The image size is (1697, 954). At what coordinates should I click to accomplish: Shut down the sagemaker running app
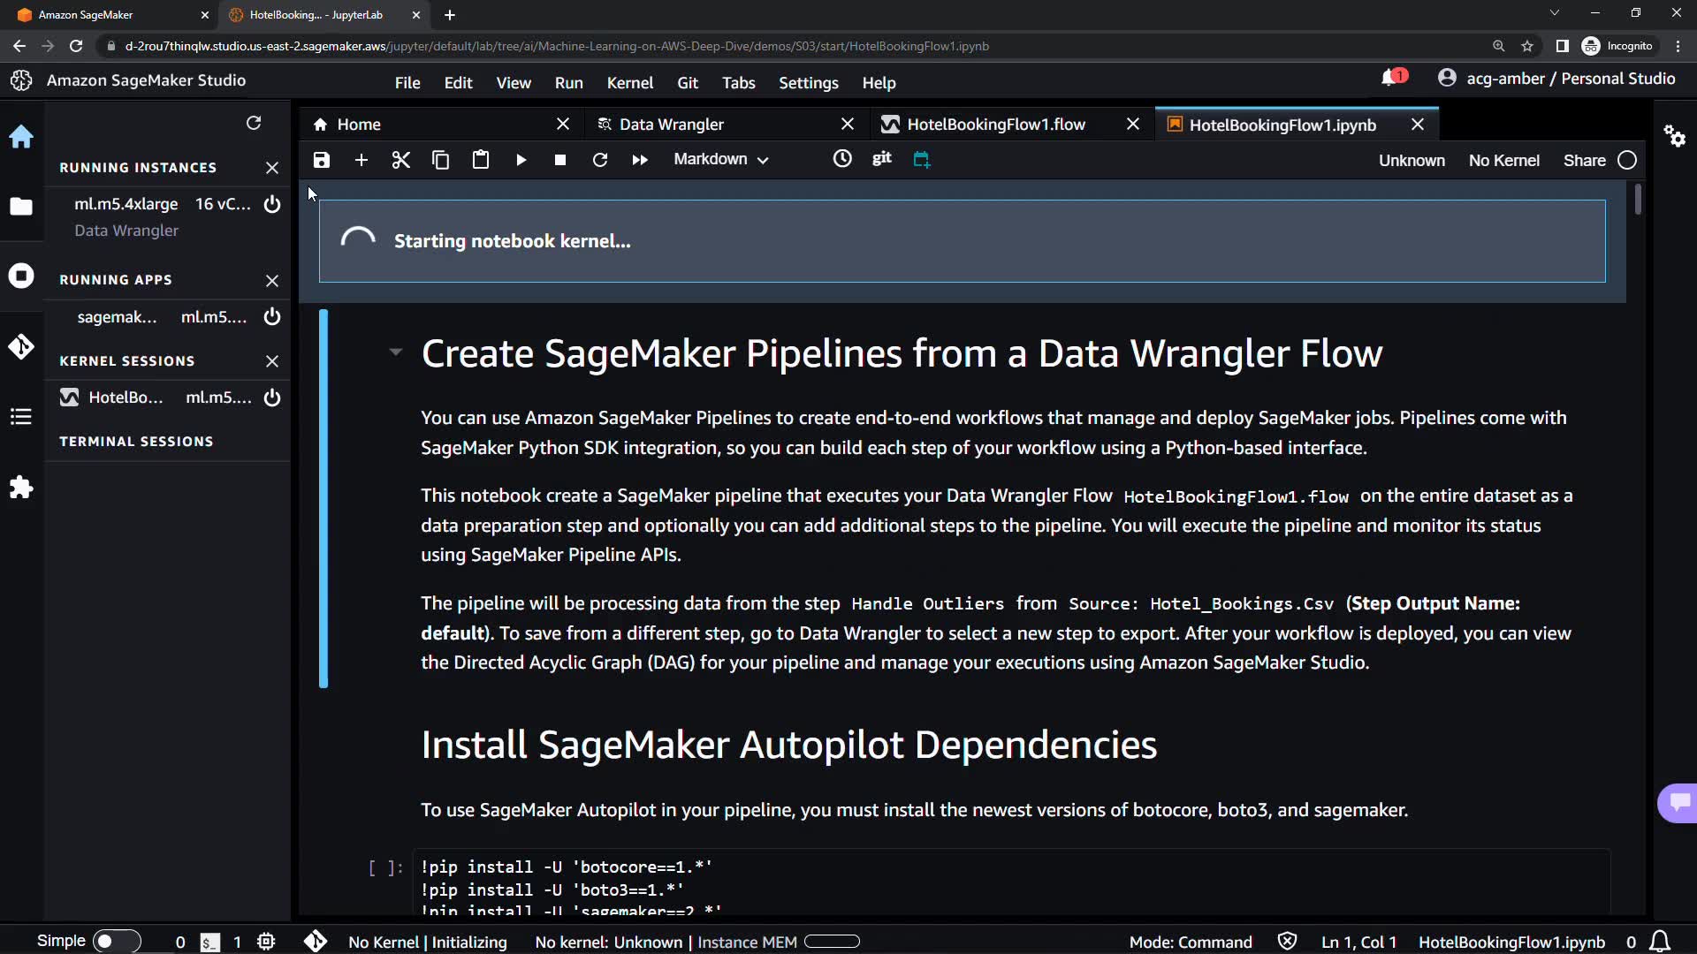[272, 317]
